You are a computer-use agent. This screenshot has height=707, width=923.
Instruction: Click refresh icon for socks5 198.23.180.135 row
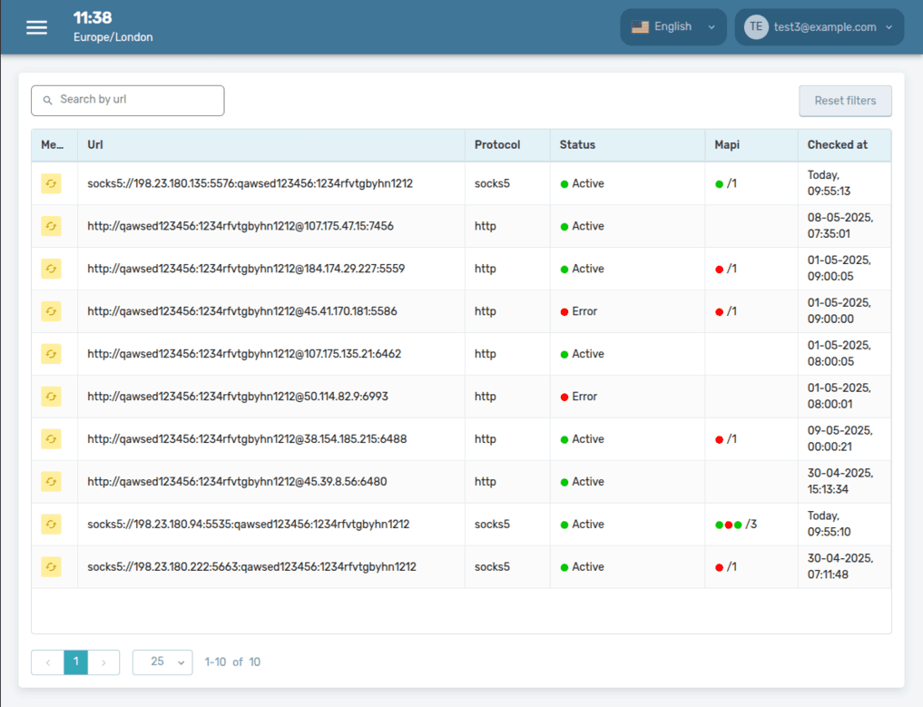pyautogui.click(x=51, y=183)
